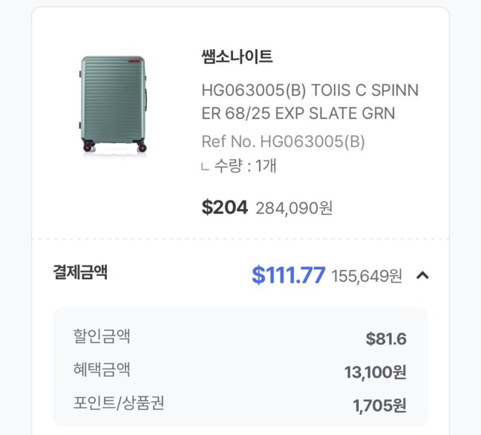Viewport: 481px width, 435px height.
Task: Click the 혜택금액 label
Action: click(102, 370)
